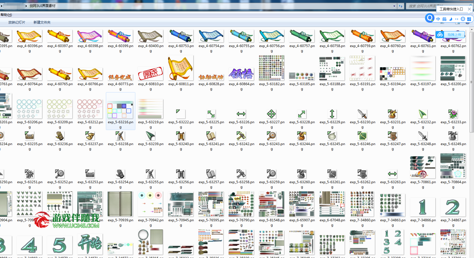Viewport: 474px width, 258px height.
Task: Click the vertical scrollbar thumb
Action: (x=471, y=82)
